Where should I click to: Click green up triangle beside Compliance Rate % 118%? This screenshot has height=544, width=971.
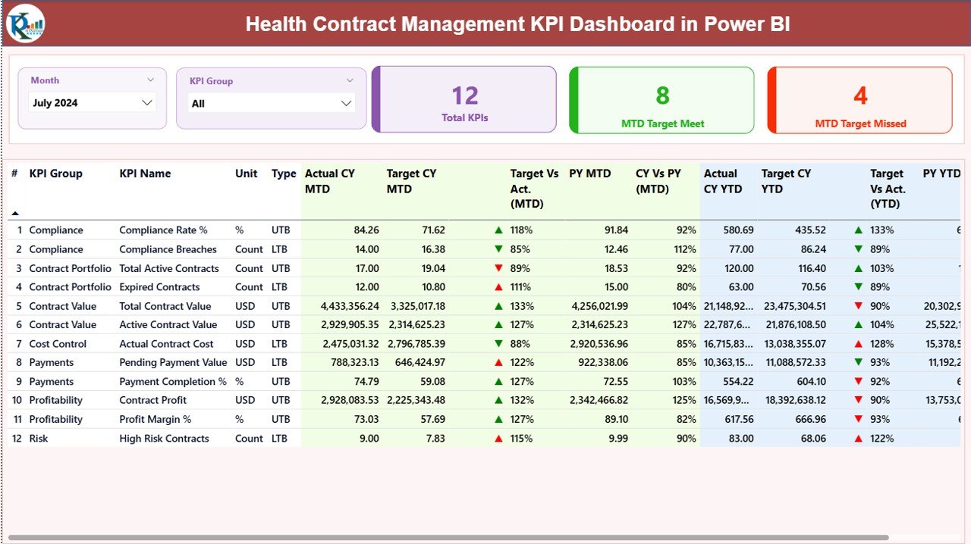(x=499, y=230)
